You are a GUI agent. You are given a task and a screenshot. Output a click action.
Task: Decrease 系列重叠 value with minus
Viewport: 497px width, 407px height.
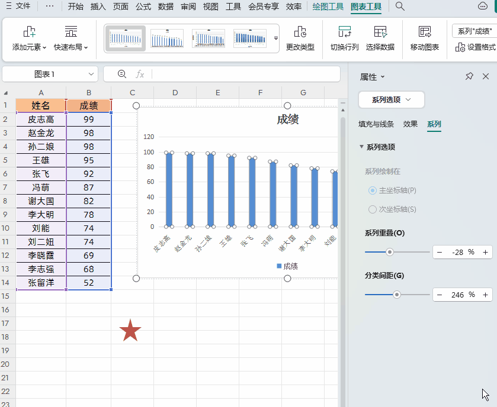click(x=440, y=252)
